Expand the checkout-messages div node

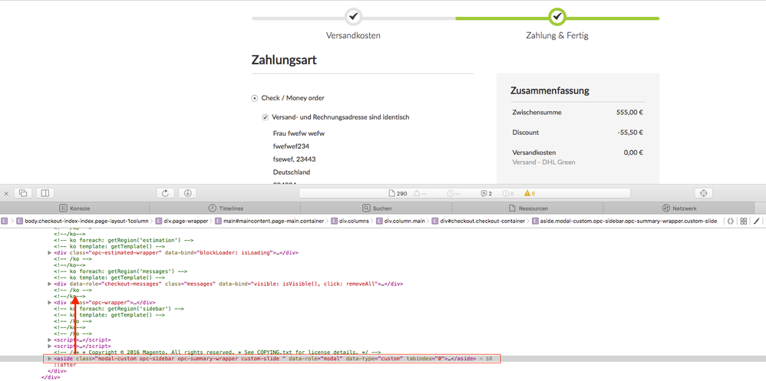50,284
